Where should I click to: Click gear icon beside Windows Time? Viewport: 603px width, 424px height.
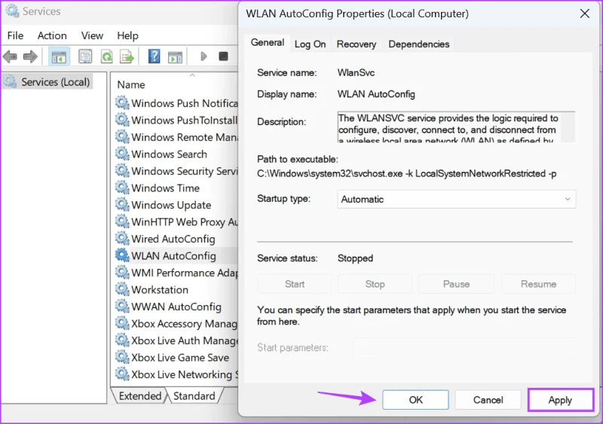tap(122, 188)
